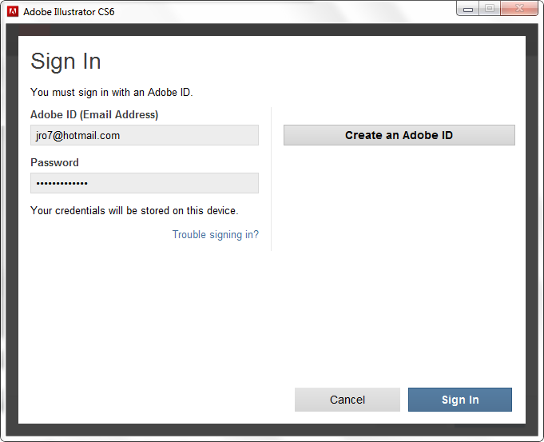The image size is (544, 442).
Task: Click the 'Your credentials will be stored' notice
Action: [134, 211]
